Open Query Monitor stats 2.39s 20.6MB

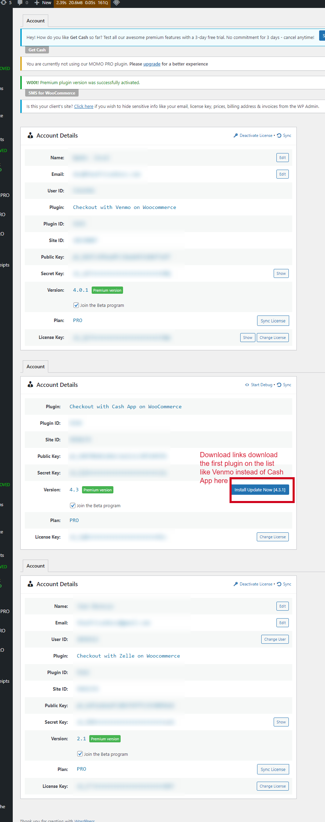pos(82,3)
